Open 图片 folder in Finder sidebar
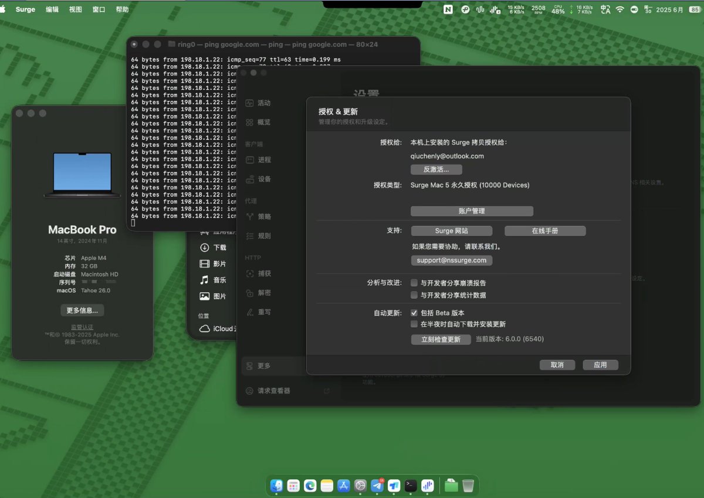Image resolution: width=704 pixels, height=498 pixels. click(x=213, y=296)
